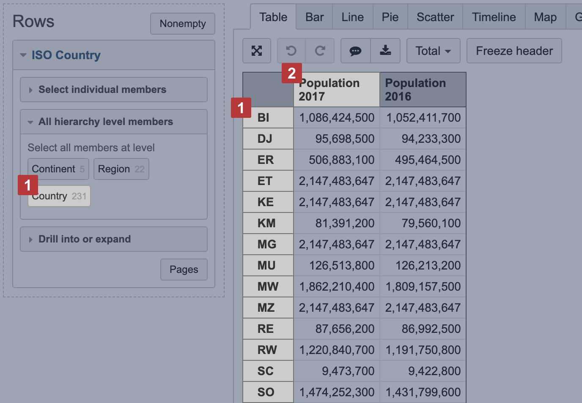582x403 pixels.
Task: Open the comment speech bubble icon
Action: pos(355,51)
